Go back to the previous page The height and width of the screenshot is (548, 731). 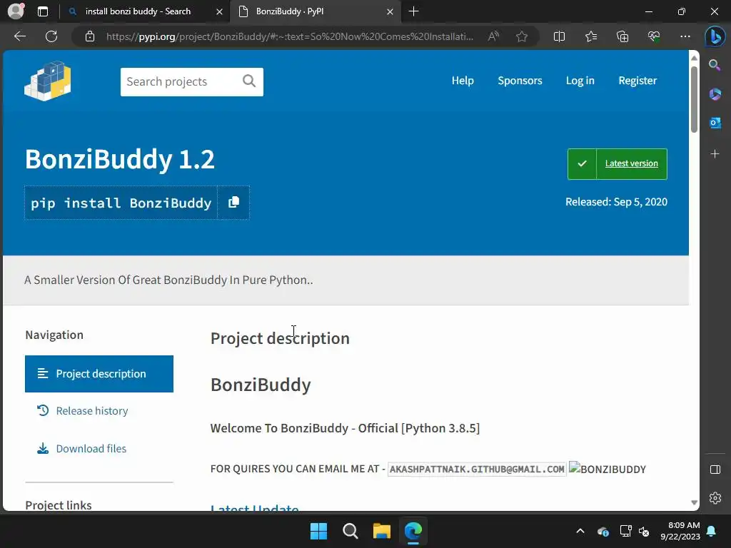pyautogui.click(x=19, y=36)
